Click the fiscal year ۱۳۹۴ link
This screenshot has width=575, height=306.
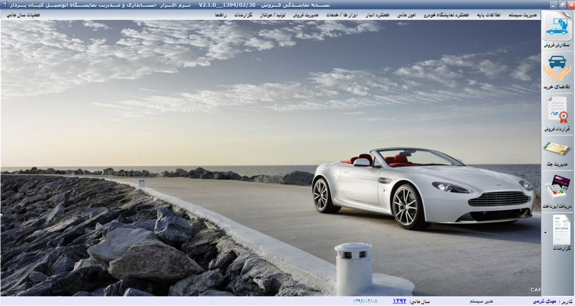click(399, 301)
